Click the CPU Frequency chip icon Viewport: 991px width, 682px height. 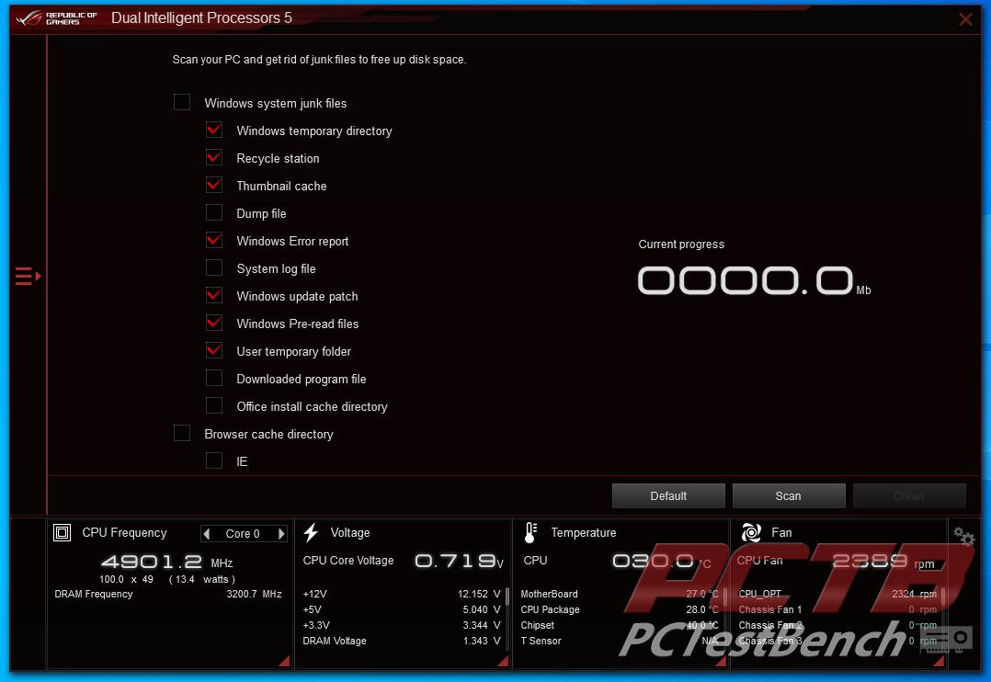click(x=62, y=533)
